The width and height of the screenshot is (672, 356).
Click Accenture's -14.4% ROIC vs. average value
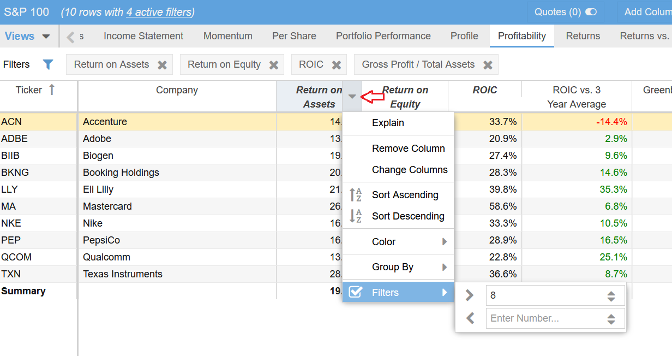point(611,122)
